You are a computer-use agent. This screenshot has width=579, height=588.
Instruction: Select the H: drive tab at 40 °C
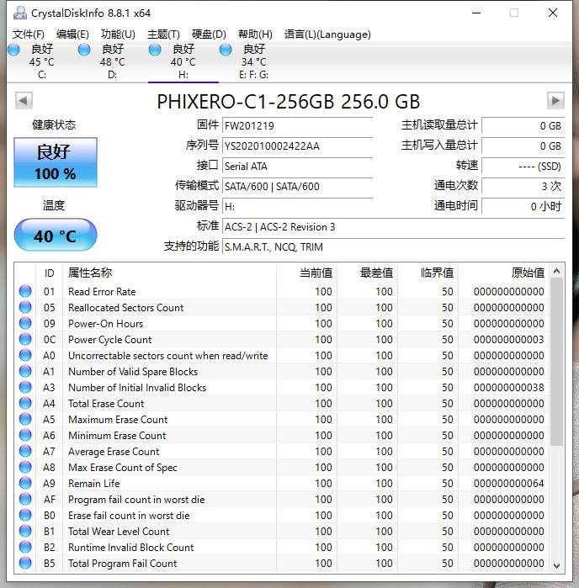[x=183, y=62]
